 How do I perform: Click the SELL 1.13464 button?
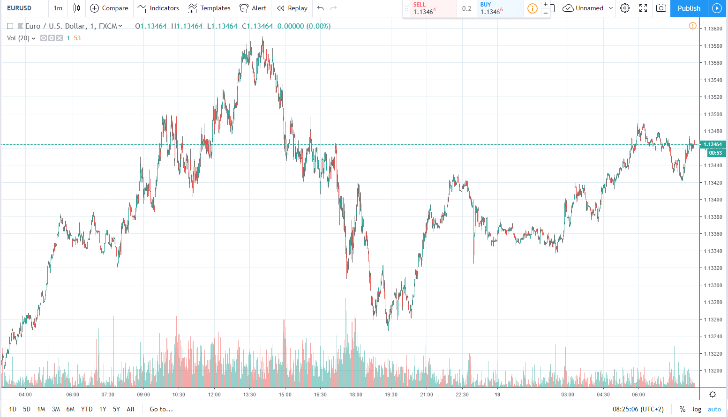tap(433, 8)
